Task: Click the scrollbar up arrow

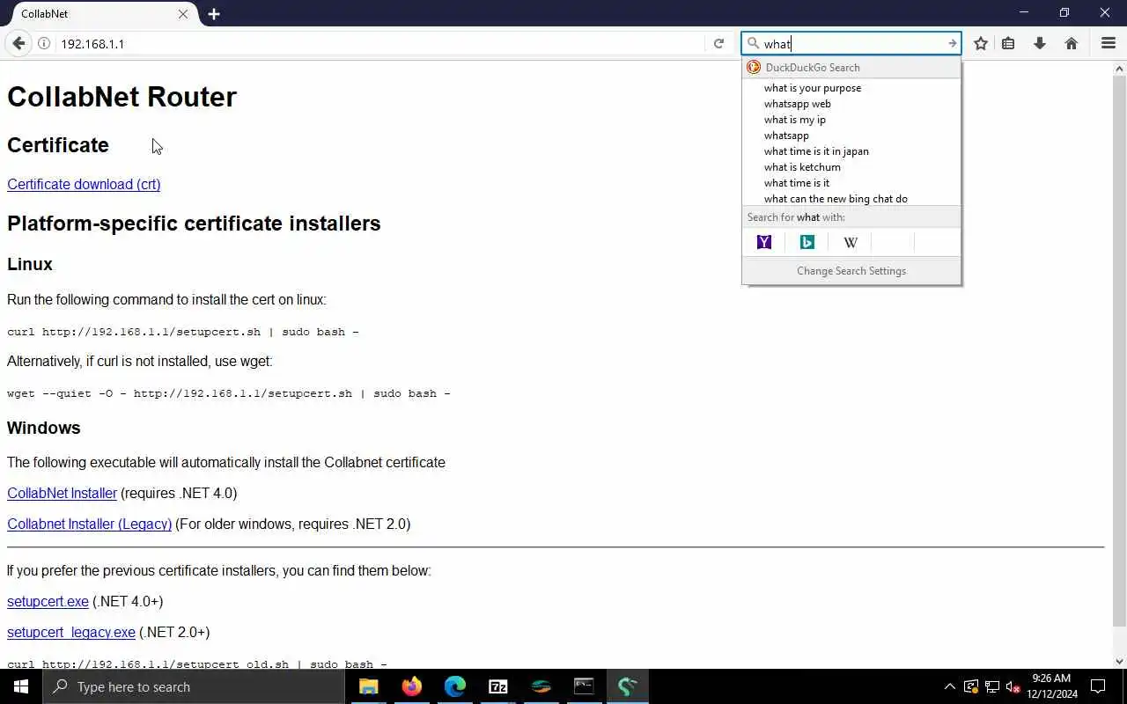Action: pyautogui.click(x=1120, y=67)
